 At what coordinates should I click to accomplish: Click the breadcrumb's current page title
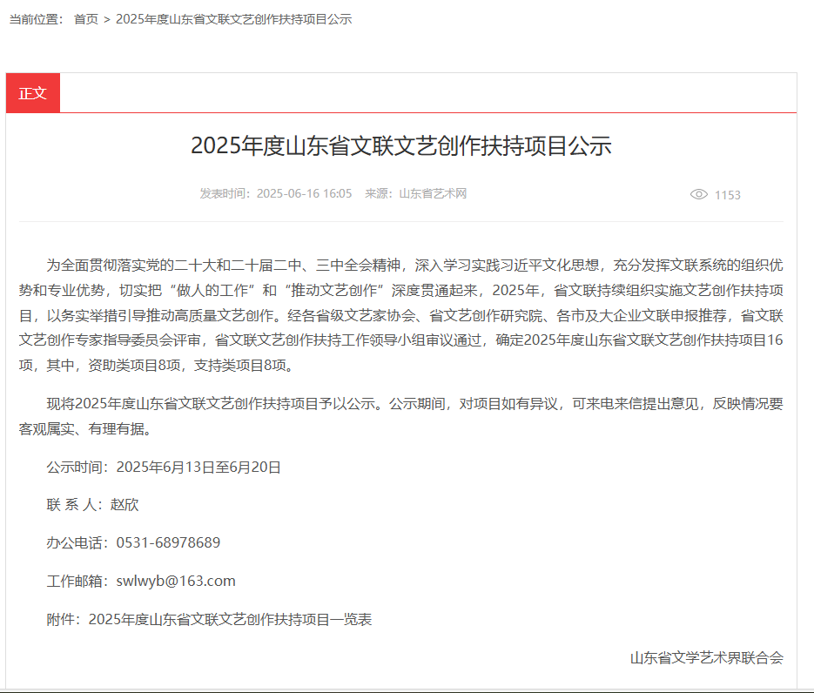pyautogui.click(x=233, y=19)
